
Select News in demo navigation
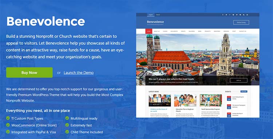(199, 31)
